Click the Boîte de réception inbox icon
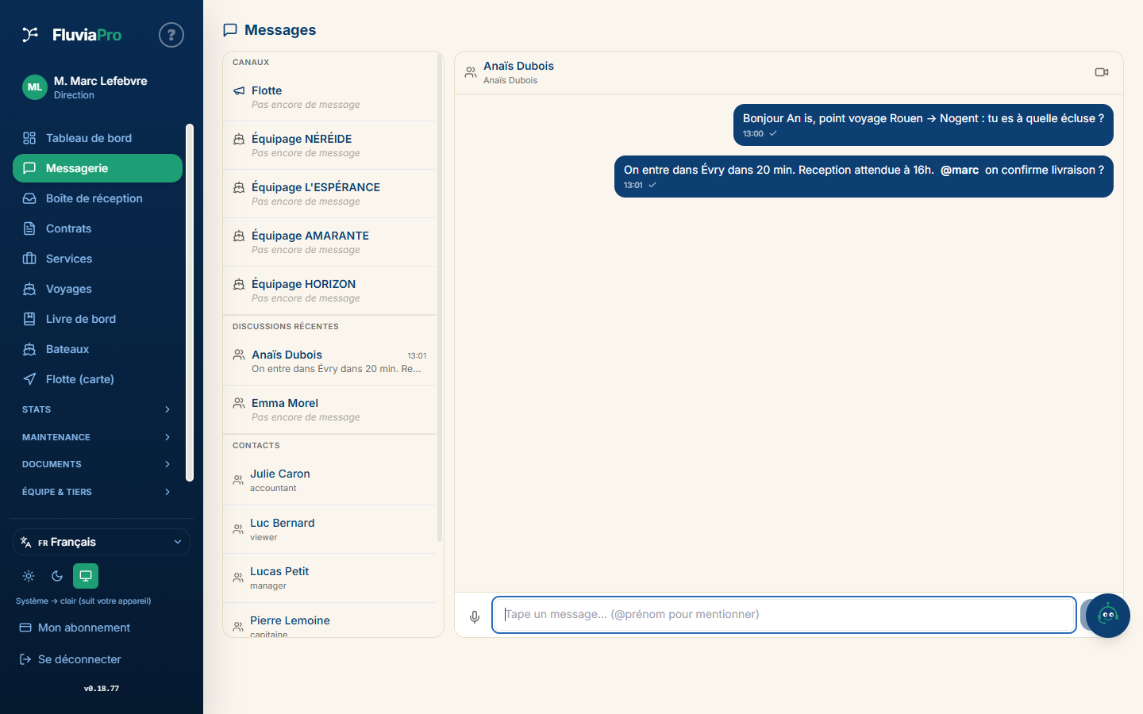This screenshot has width=1143, height=714. point(29,198)
